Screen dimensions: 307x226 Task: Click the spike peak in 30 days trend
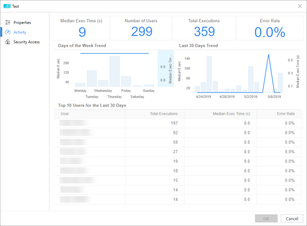(x=269, y=55)
